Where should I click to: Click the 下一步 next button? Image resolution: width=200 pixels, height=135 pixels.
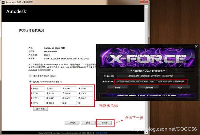[104, 123]
